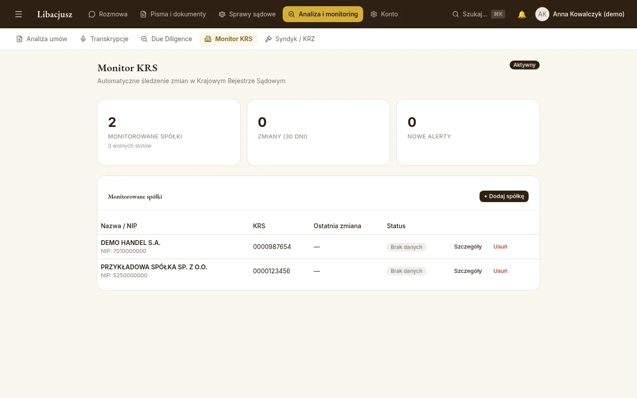637x398 pixels.
Task: Click the DEMO HANDEL S.A. name
Action: [130, 243]
